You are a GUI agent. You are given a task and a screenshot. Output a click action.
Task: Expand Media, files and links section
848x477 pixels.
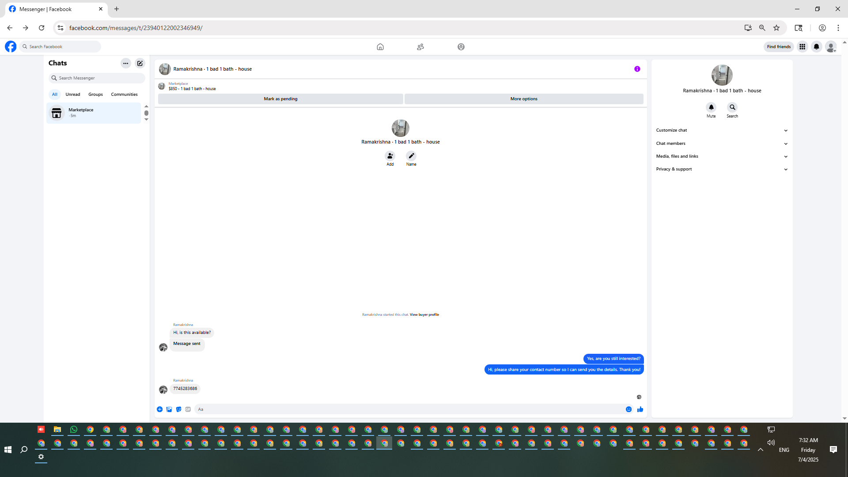tap(722, 156)
